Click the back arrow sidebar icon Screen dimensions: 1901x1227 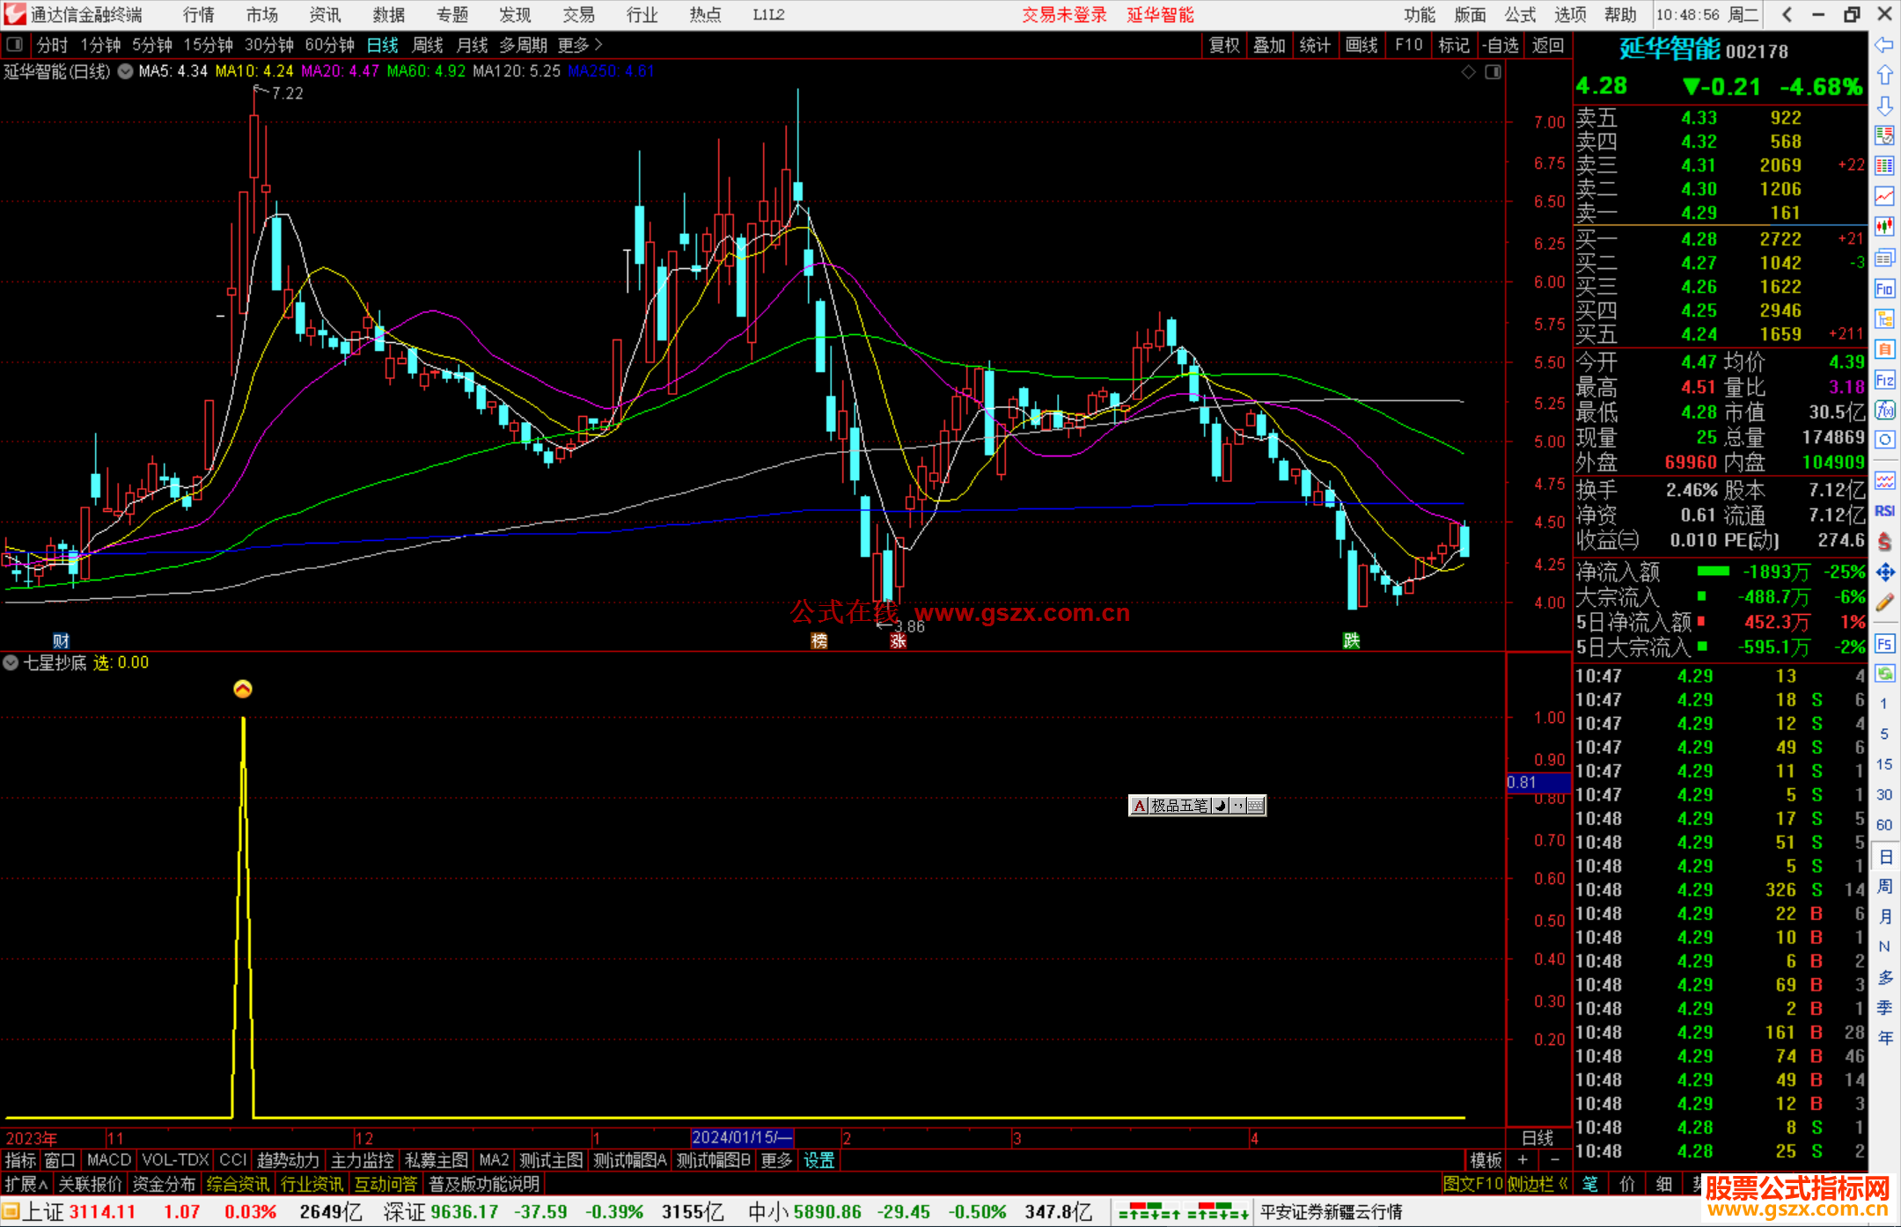[1884, 45]
